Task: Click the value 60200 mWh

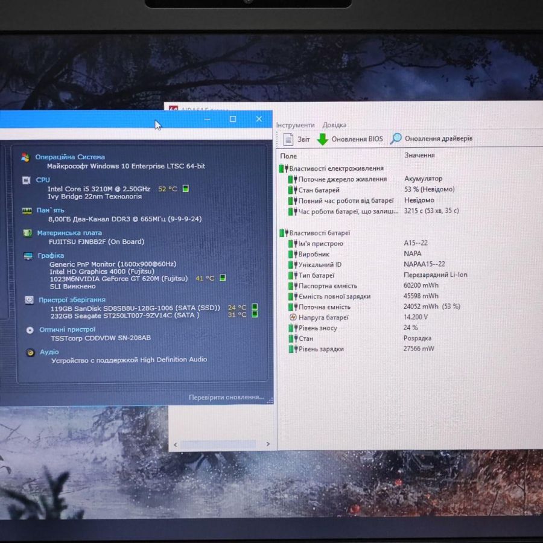Action: (x=421, y=285)
